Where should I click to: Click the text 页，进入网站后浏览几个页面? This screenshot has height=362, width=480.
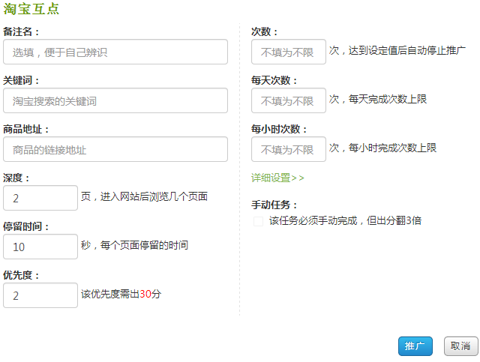(x=144, y=196)
